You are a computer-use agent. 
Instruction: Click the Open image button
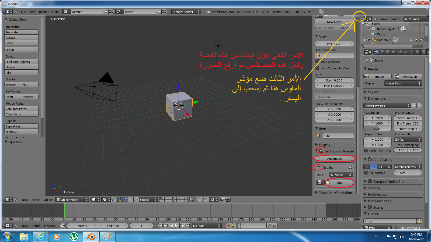pyautogui.click(x=339, y=183)
